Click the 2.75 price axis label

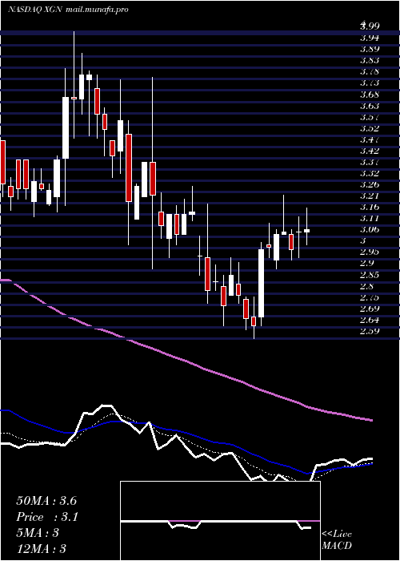pyautogui.click(x=370, y=297)
